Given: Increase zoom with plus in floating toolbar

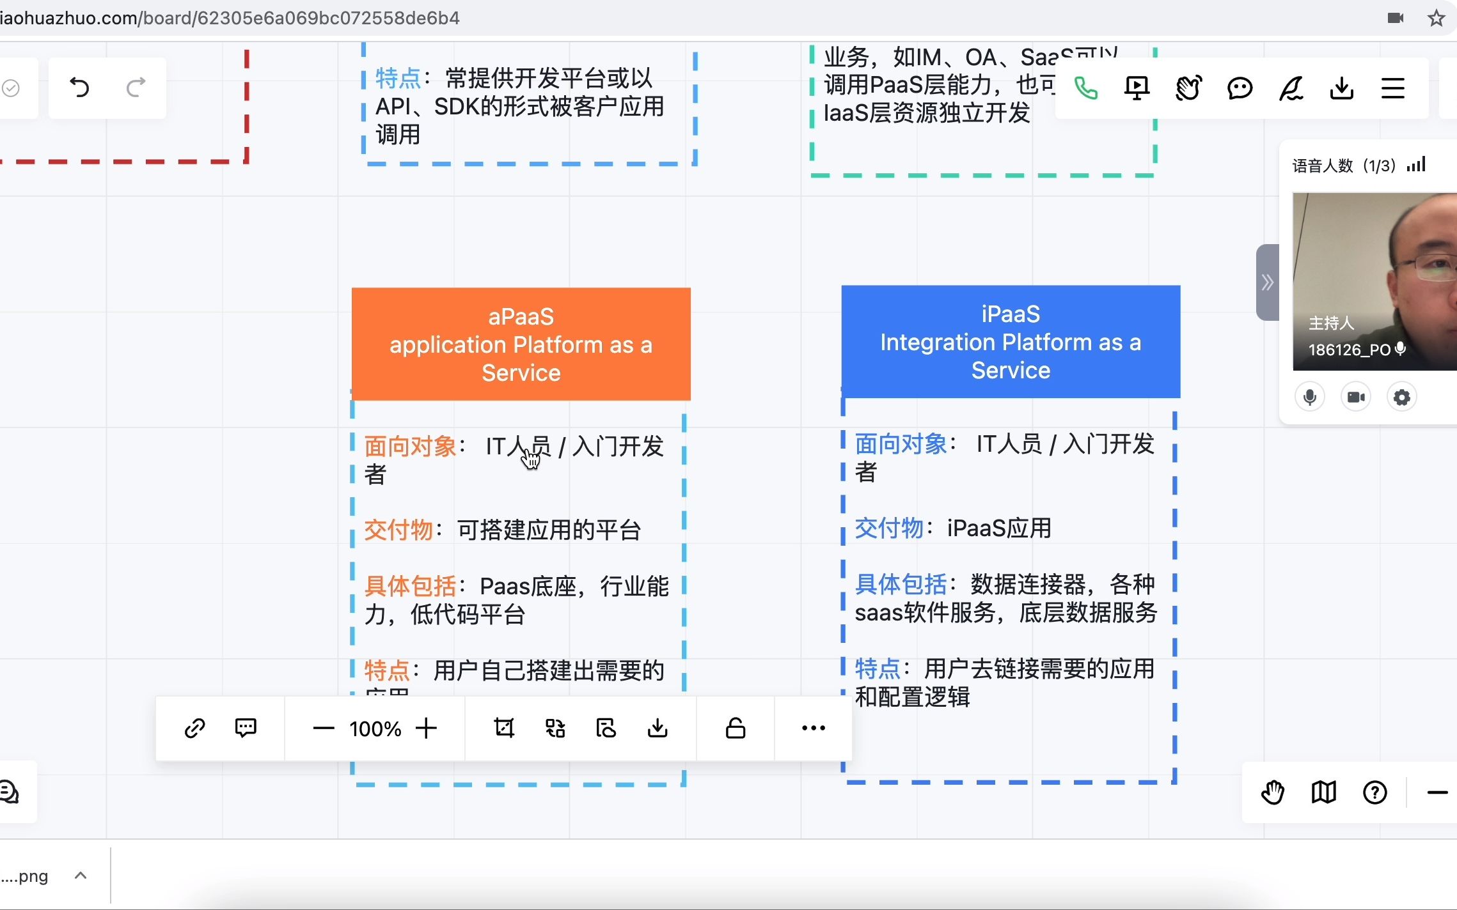Looking at the screenshot, I should click(426, 729).
